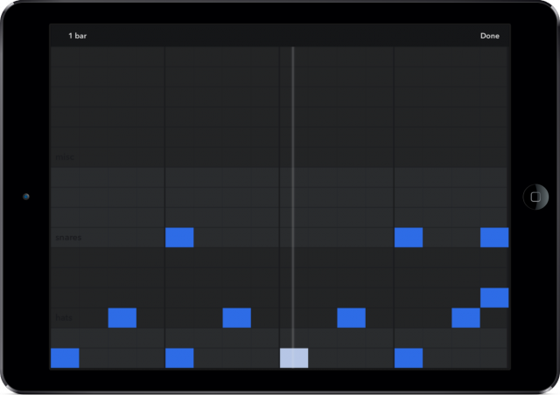Viewport: 560px width, 395px height.
Task: Add snares note at the playhead column
Action: click(294, 237)
